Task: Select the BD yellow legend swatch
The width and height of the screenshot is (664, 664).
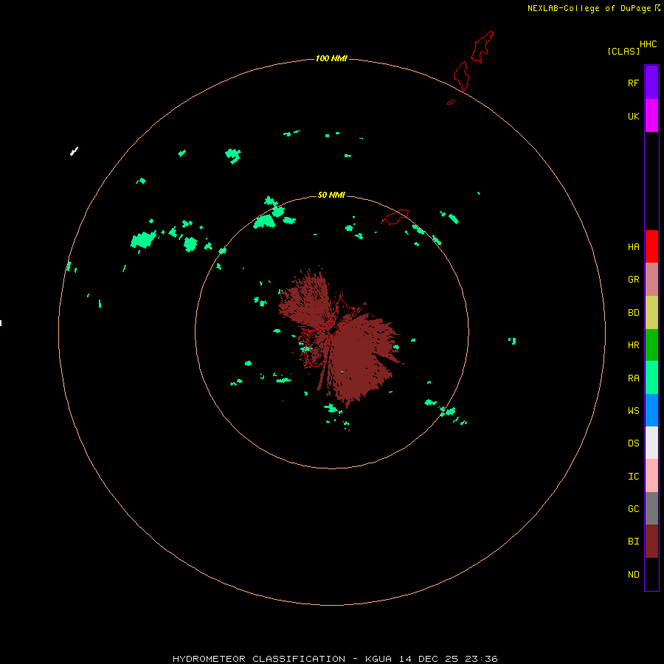Action: (x=651, y=313)
